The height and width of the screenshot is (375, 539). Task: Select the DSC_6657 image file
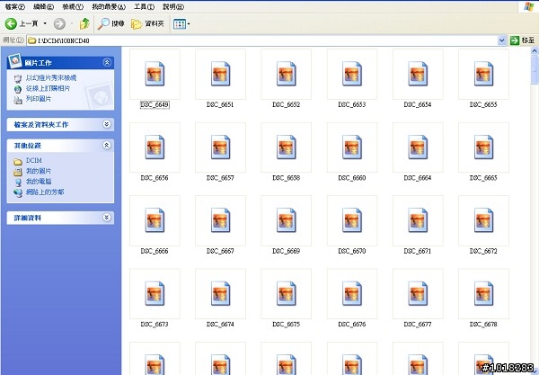[x=220, y=152]
